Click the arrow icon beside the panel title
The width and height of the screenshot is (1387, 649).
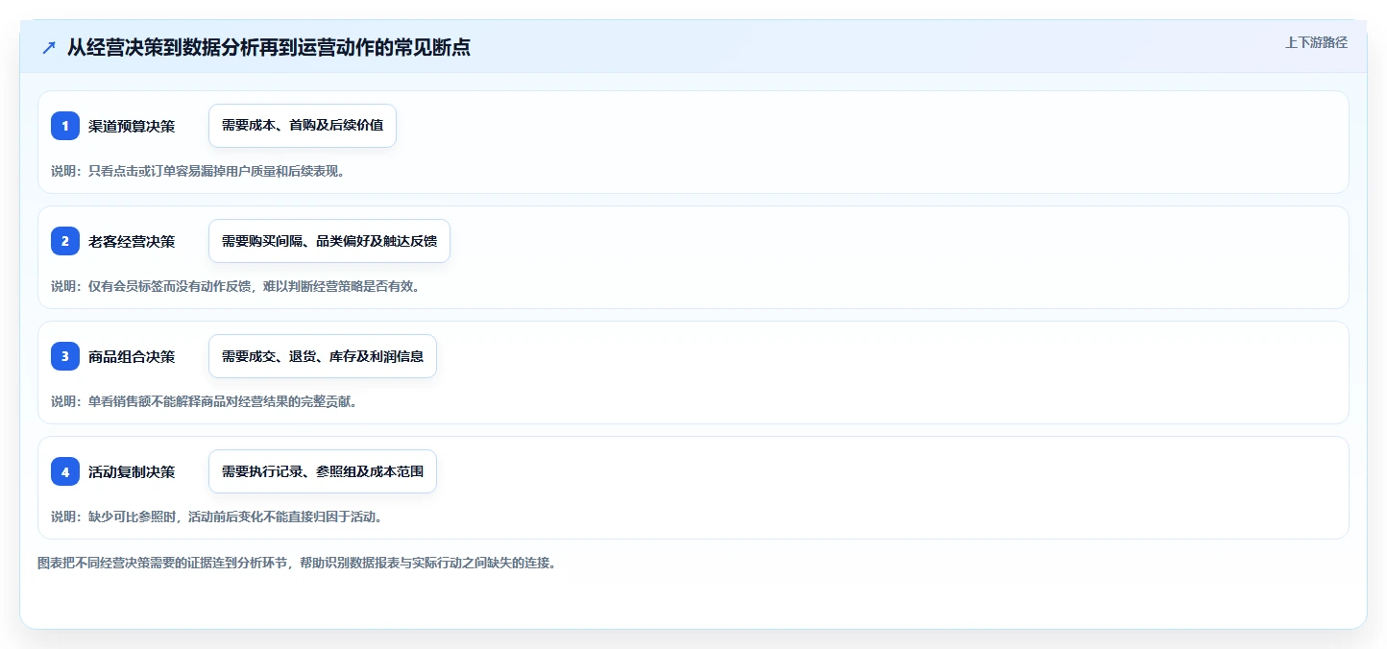49,47
